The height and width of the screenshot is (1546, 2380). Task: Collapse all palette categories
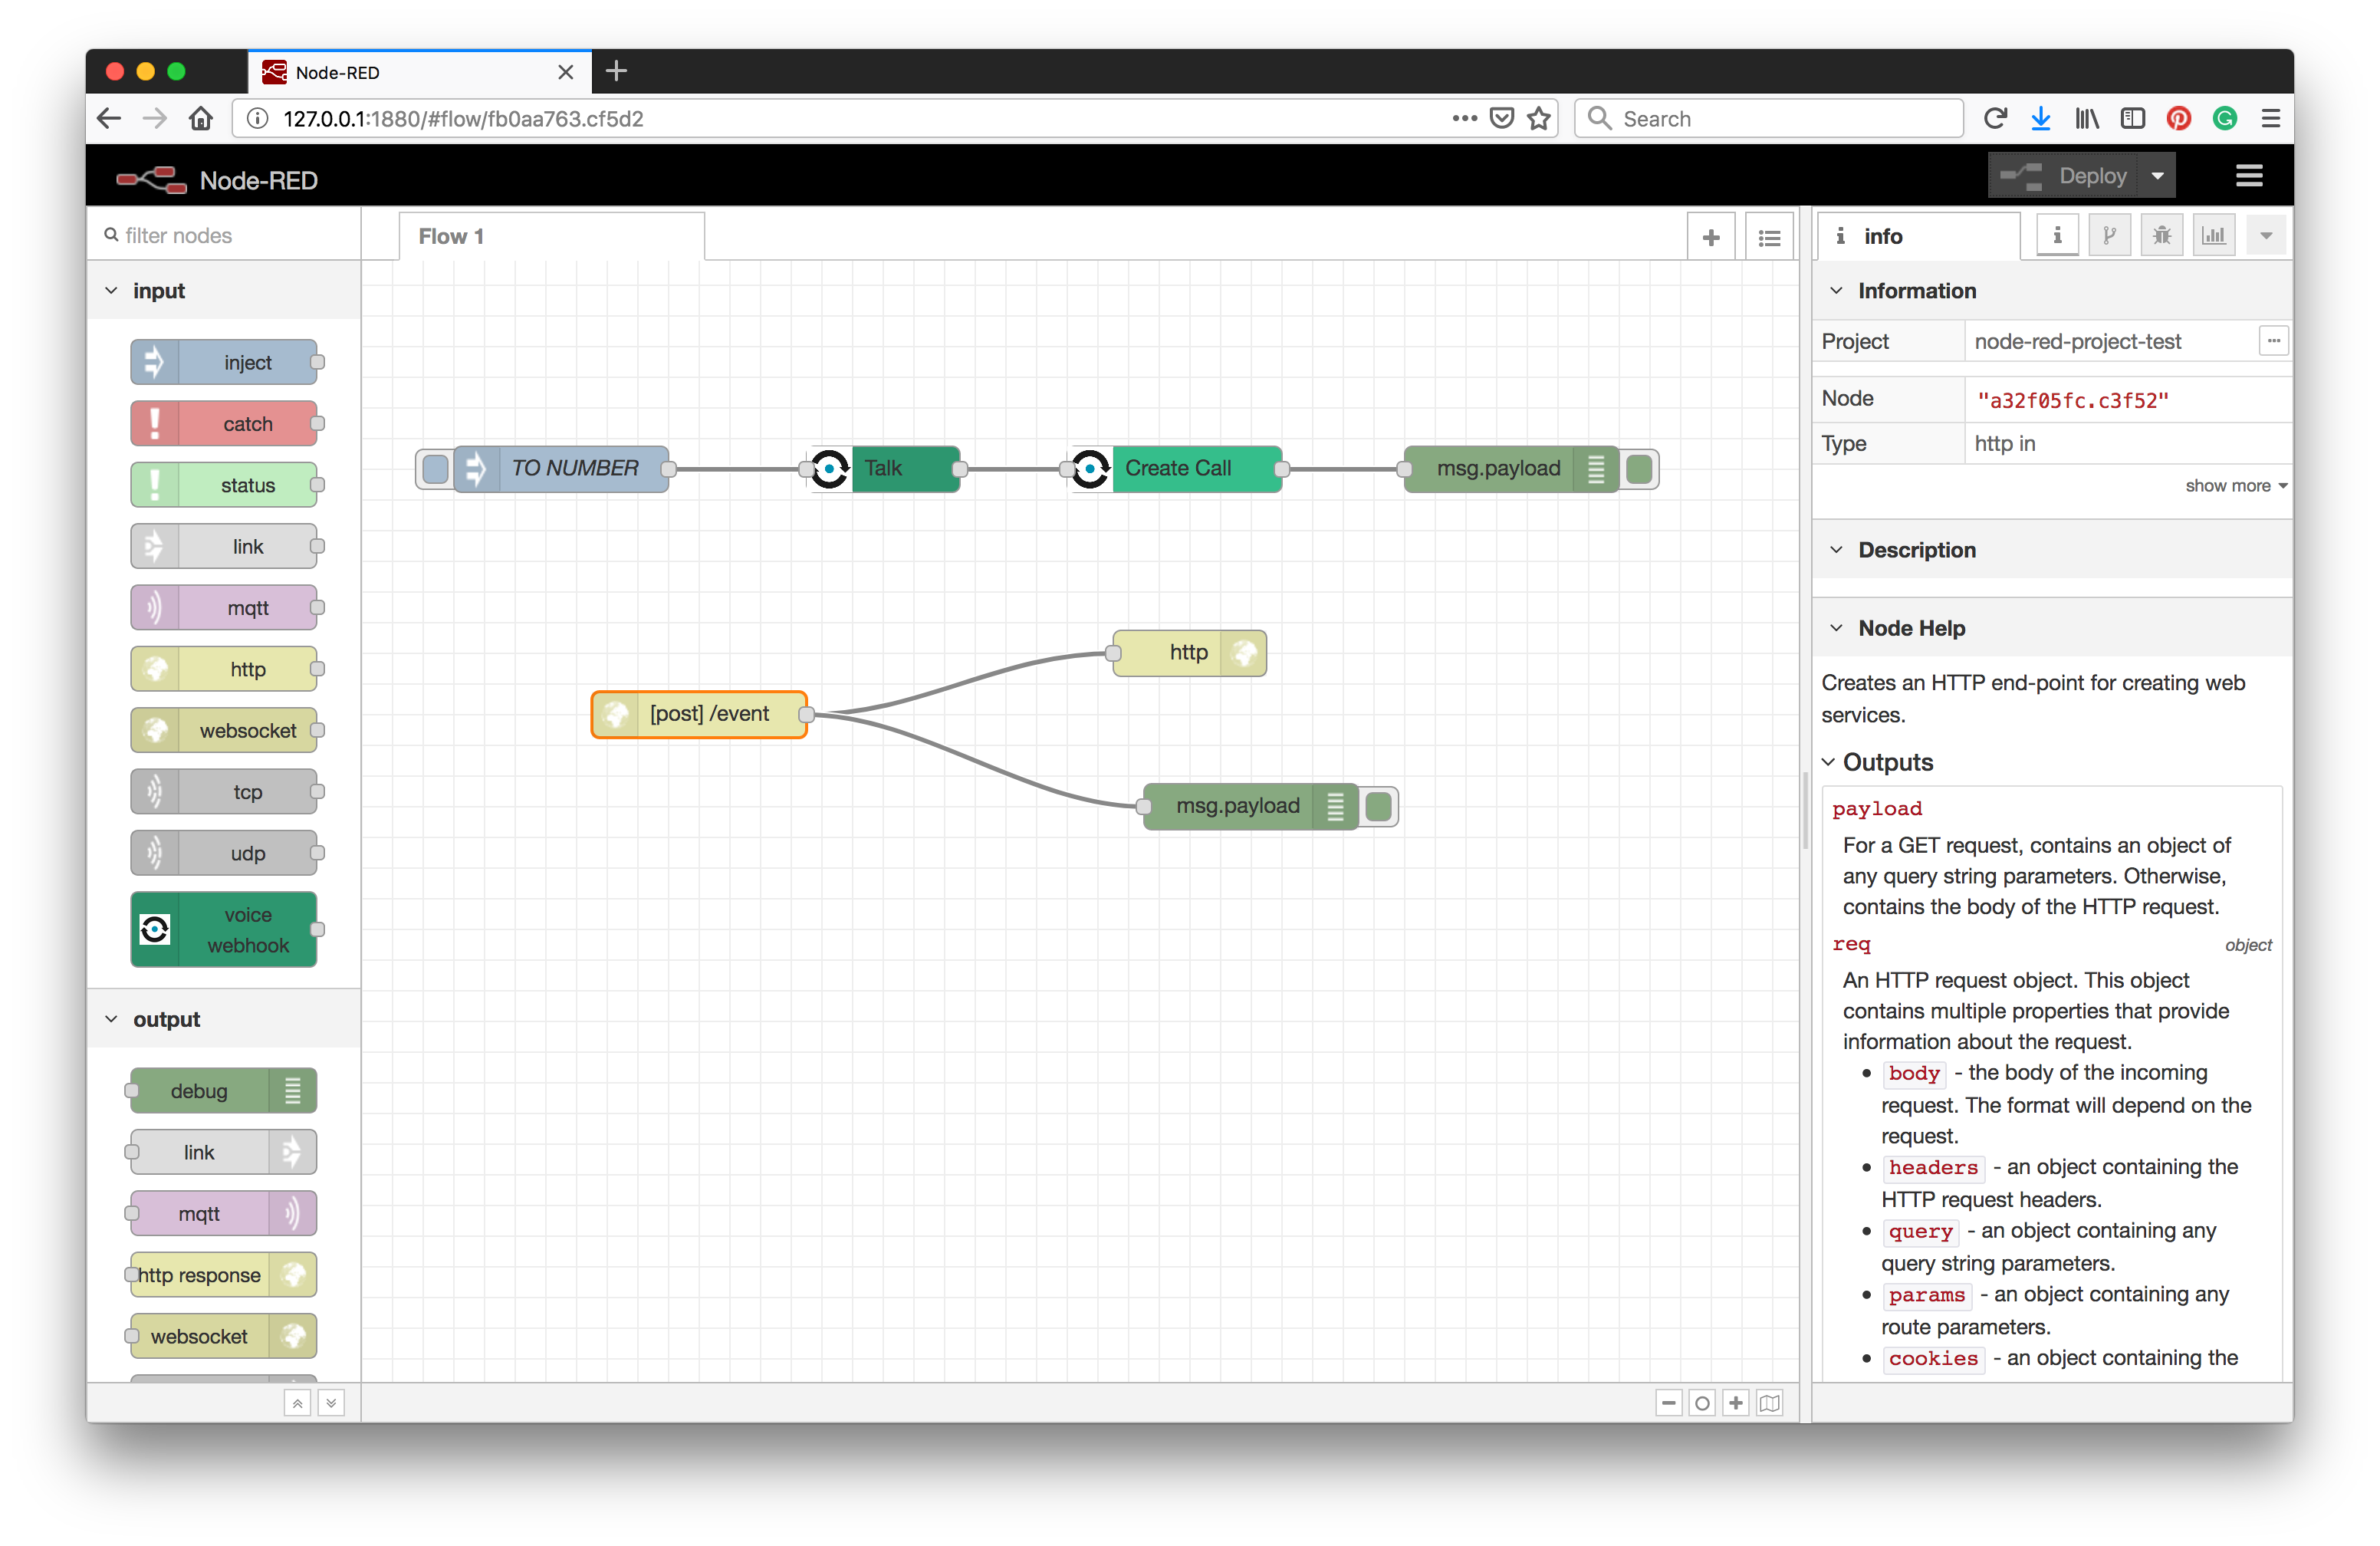pos(297,1403)
